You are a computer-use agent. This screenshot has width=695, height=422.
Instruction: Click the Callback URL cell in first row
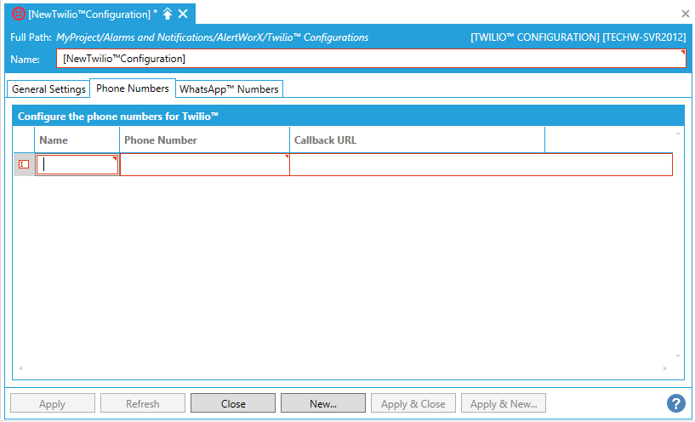(481, 165)
